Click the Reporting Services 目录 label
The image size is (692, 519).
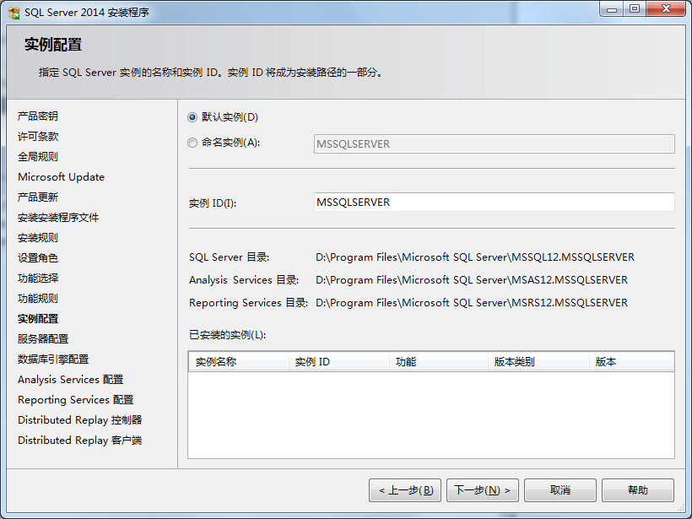(x=248, y=303)
